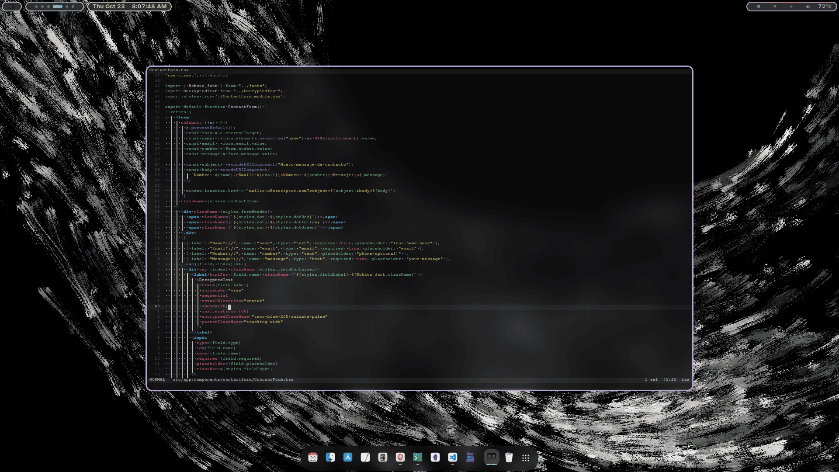The image size is (839, 472).
Task: Switch to the first workspace dot
Action: pos(36,7)
